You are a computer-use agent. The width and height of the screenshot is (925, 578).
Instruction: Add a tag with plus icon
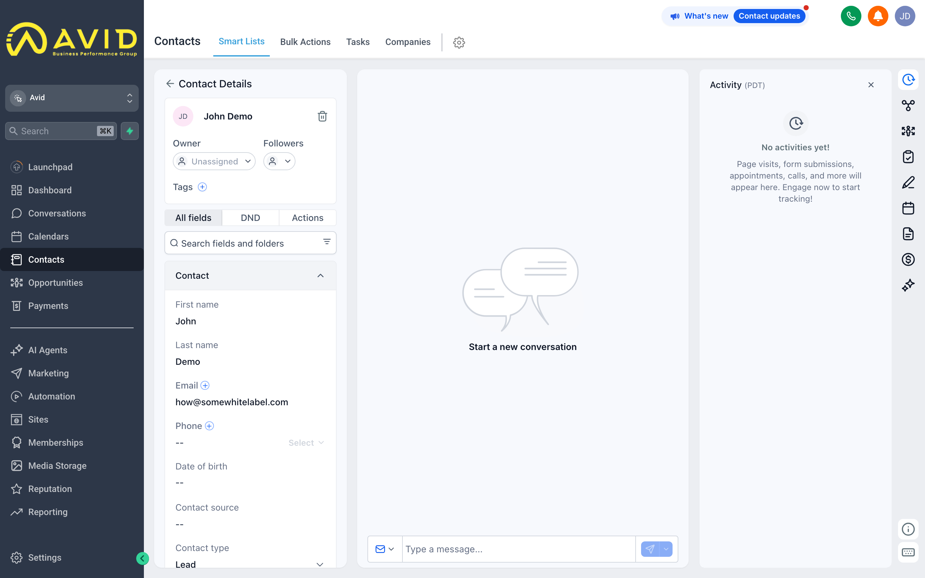pos(202,187)
